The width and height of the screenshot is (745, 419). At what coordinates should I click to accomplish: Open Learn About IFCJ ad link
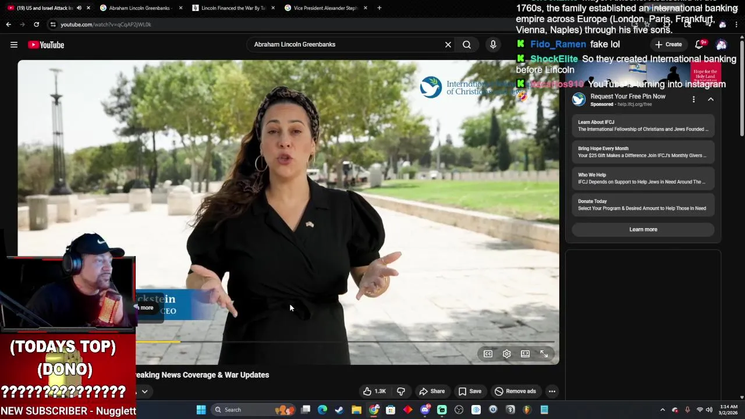(643, 126)
